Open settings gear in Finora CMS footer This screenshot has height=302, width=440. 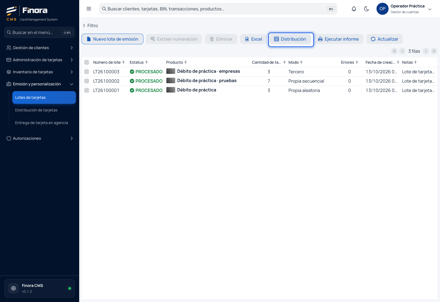[x=13, y=288]
